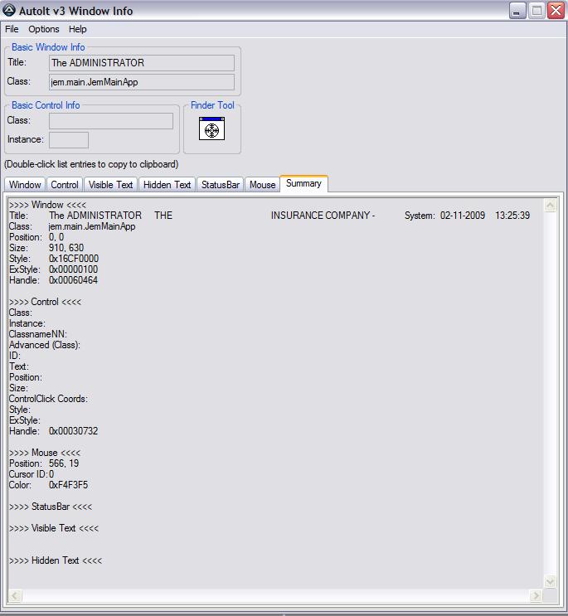
Task: Click the summary Title line with INSURANCE COMPANY
Action: click(269, 216)
